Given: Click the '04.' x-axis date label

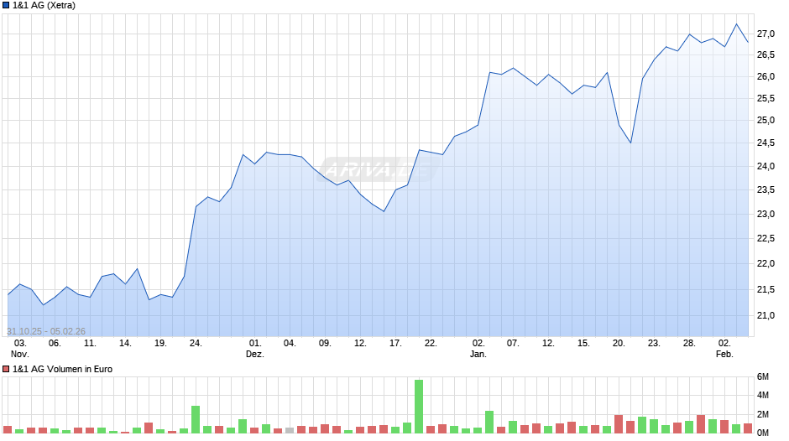Looking at the screenshot, I should coord(290,344).
